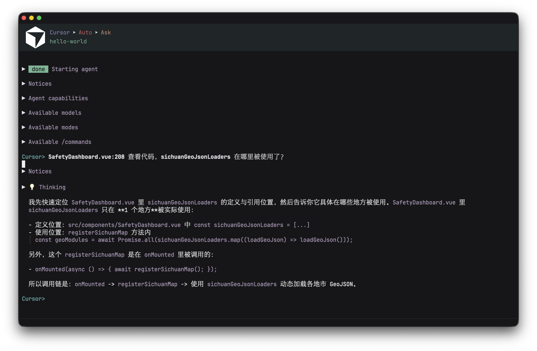Click Cursor in the header breadcrumb

[60, 32]
